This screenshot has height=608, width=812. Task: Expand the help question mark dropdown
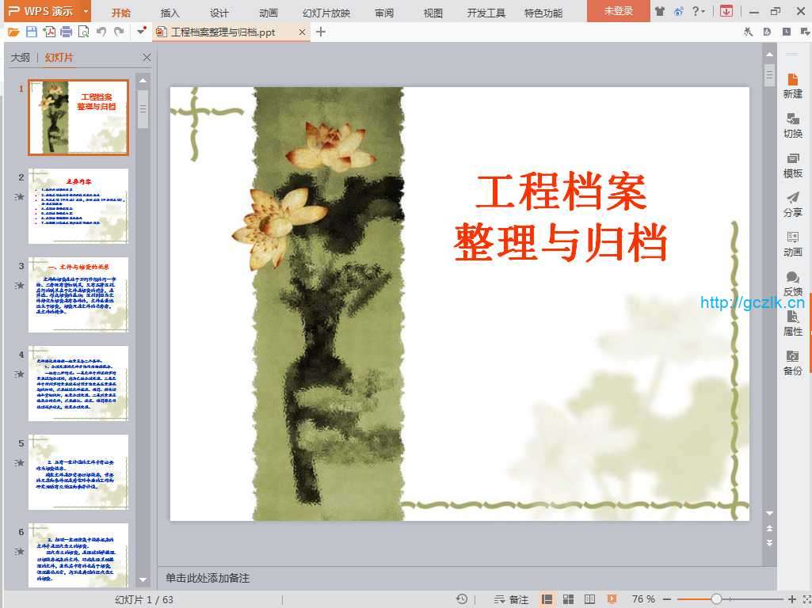[699, 11]
